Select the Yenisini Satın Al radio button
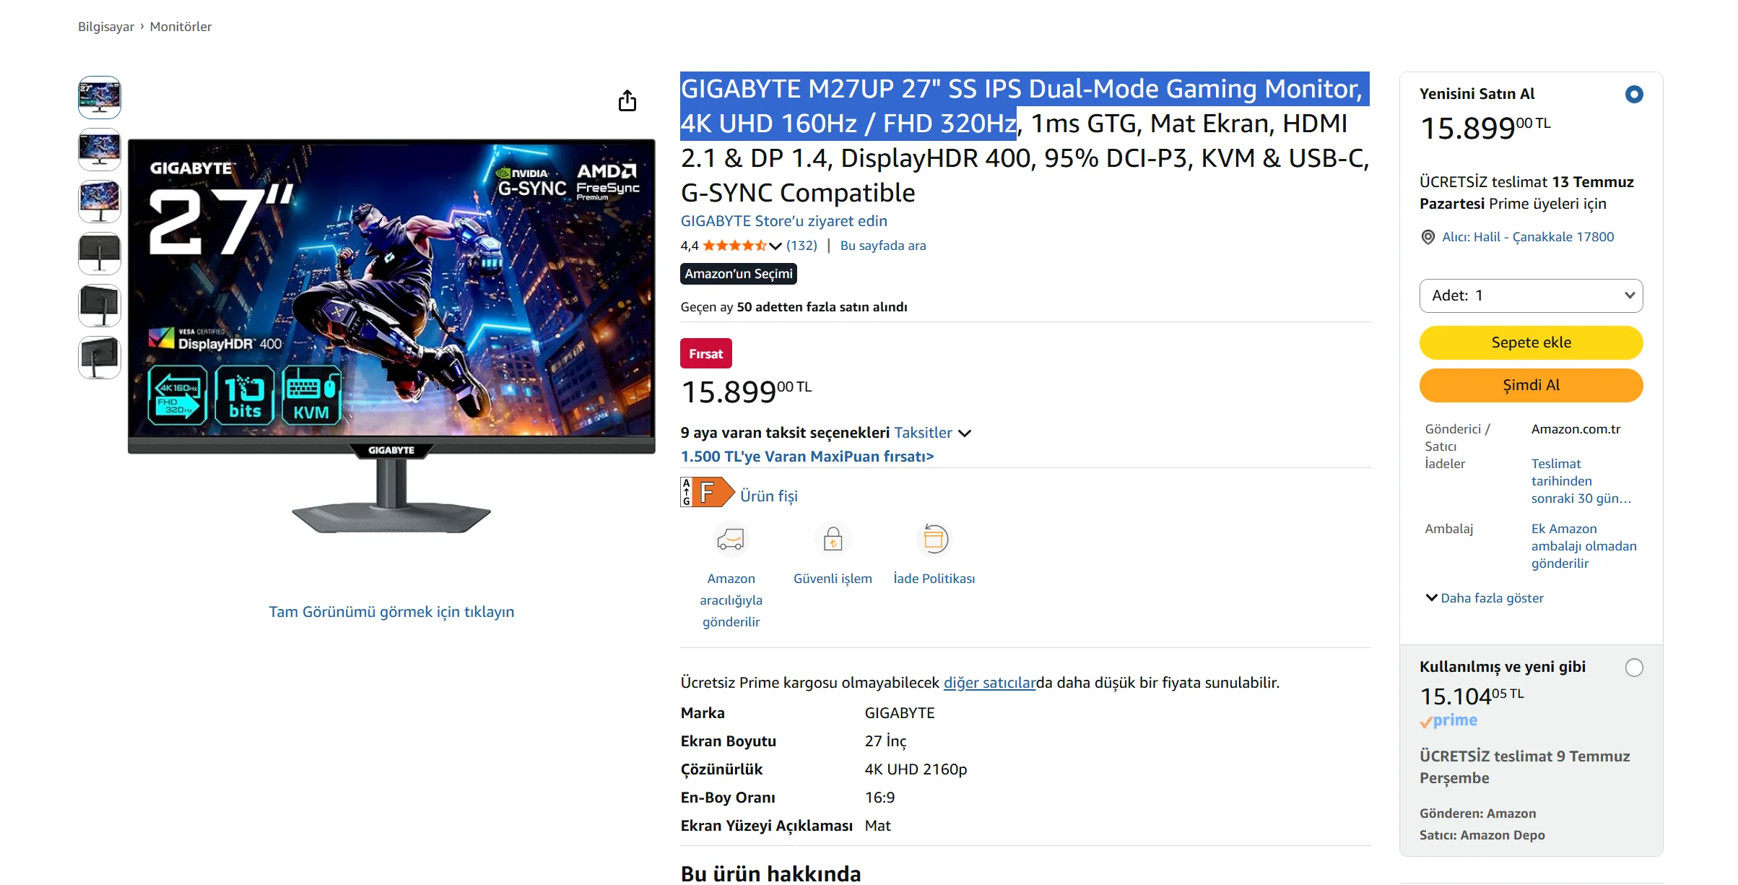Screen dimensions: 1738x885 point(1634,95)
